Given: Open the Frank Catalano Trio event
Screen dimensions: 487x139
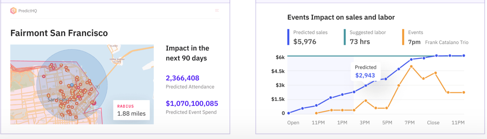Looking at the screenshot, I should (447, 42).
